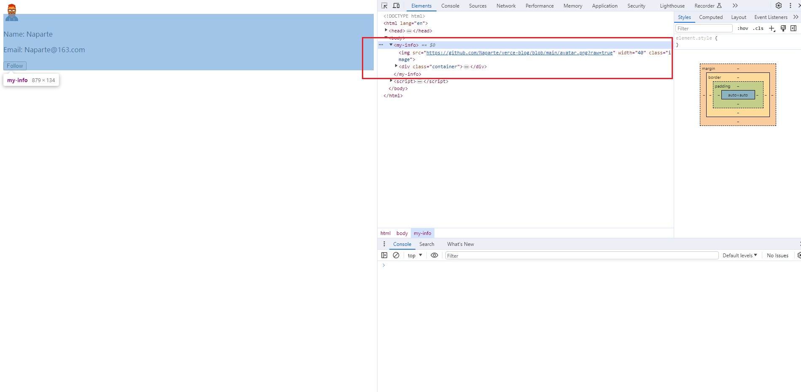This screenshot has width=801, height=392.
Task: Expand the head element node
Action: pyautogui.click(x=386, y=30)
